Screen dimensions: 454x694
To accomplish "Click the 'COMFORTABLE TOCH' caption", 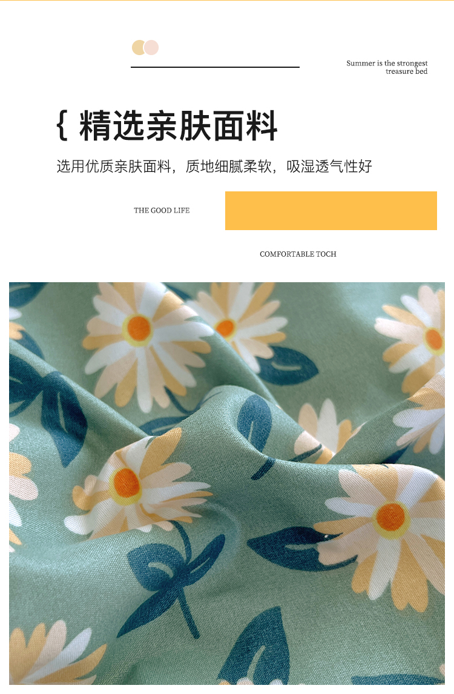I will (298, 254).
